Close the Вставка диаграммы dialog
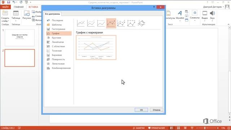 tap(161, 7)
